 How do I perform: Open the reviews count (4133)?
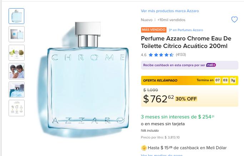[181, 55]
